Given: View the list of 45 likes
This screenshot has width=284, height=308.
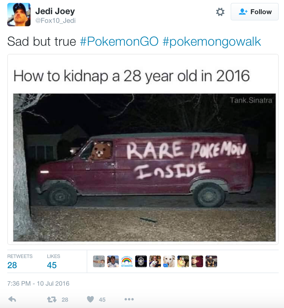Looking at the screenshot, I should click(x=54, y=262).
